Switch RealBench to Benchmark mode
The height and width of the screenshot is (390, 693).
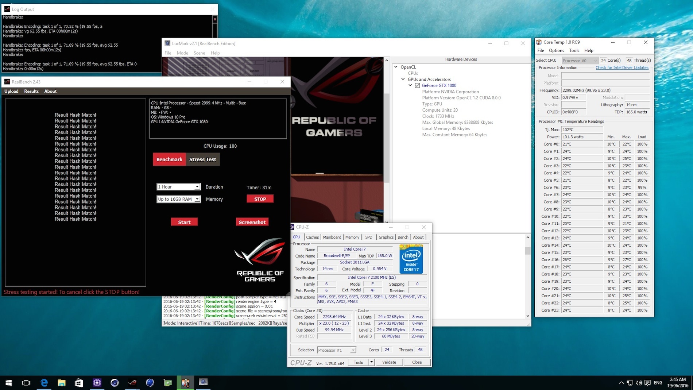(169, 159)
